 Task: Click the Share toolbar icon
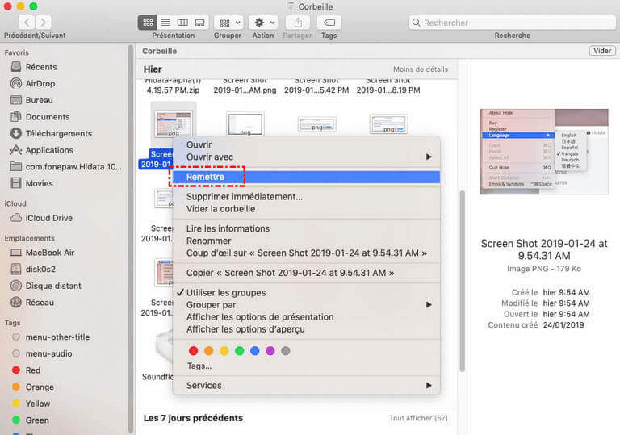click(x=299, y=23)
